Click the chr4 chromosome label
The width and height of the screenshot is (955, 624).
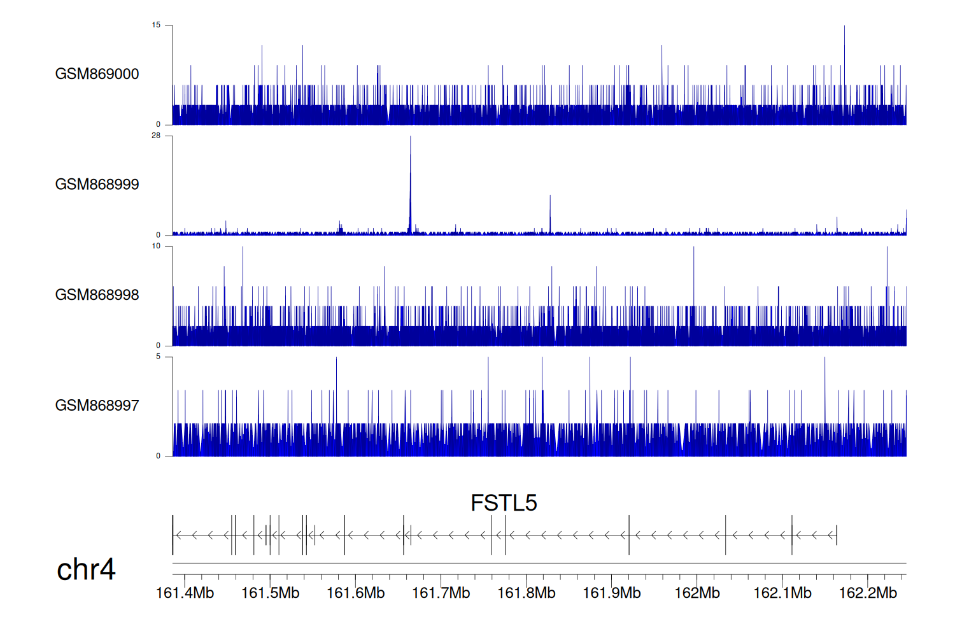coord(86,569)
